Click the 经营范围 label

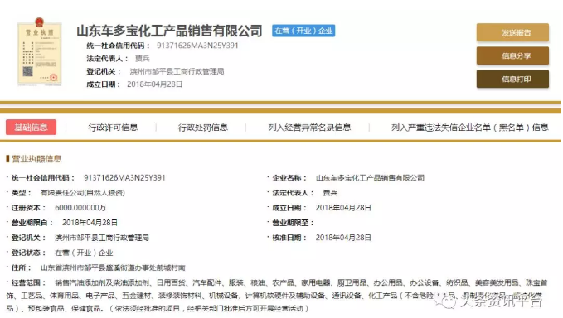pyautogui.click(x=28, y=283)
